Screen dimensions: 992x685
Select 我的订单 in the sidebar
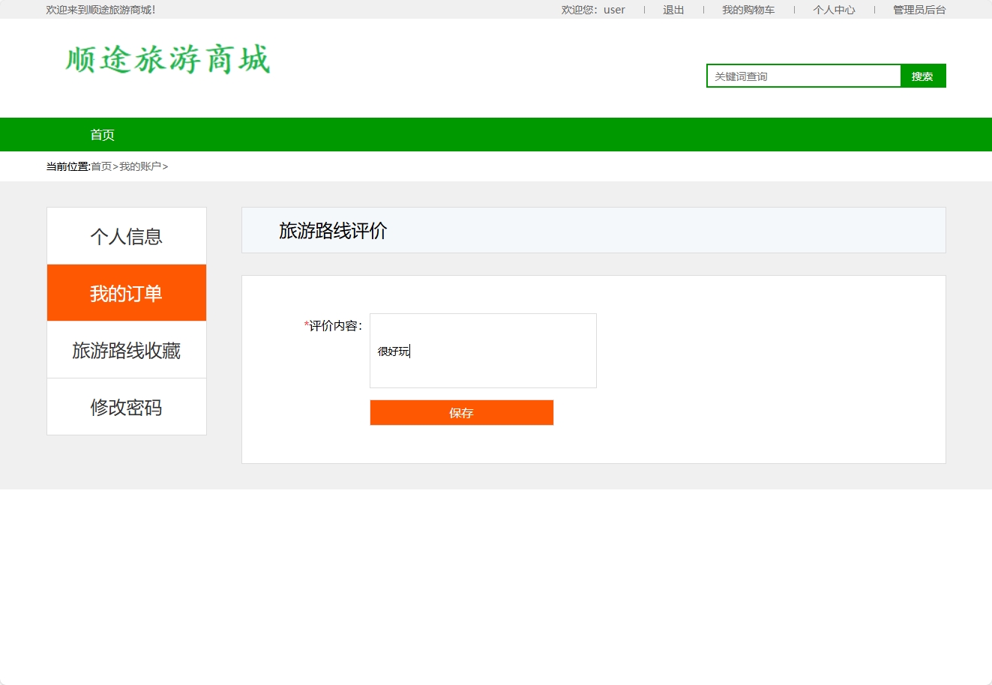(x=126, y=293)
